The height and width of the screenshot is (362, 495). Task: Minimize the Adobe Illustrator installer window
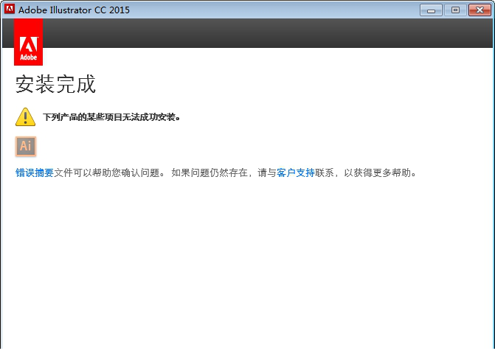[431, 10]
